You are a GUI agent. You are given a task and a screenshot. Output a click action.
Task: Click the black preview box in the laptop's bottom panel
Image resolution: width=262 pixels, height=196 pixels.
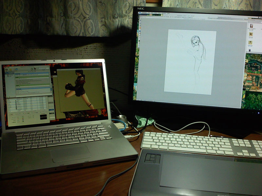pyautogui.click(x=44, y=117)
